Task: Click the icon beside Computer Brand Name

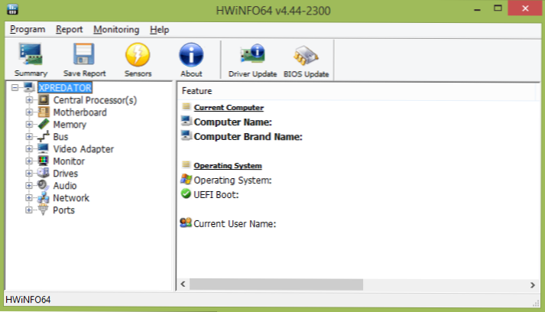Action: click(187, 135)
